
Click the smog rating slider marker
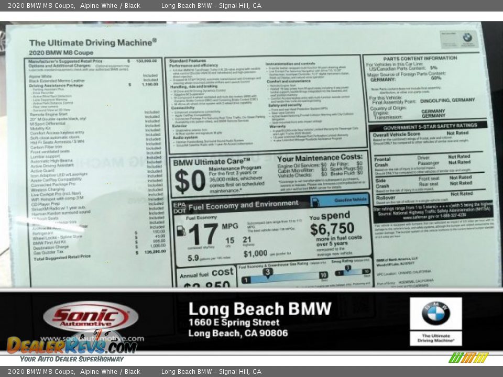tap(348, 269)
